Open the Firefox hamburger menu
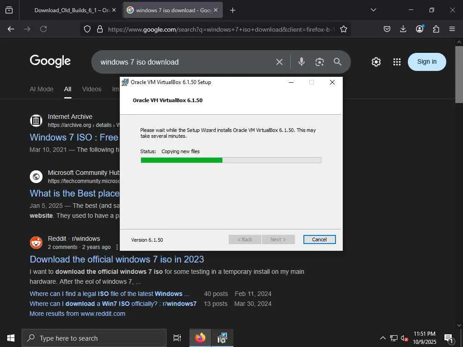The image size is (463, 347). click(x=452, y=29)
